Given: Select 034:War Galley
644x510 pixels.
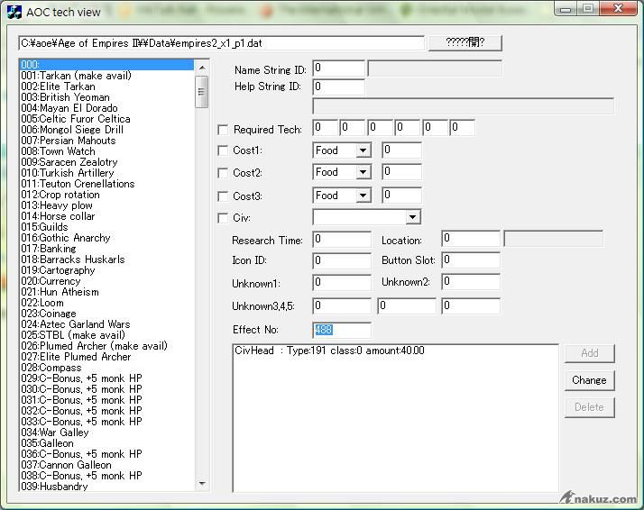Looking at the screenshot, I should pyautogui.click(x=106, y=433).
